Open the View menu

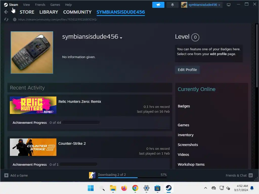pyautogui.click(x=26, y=5)
